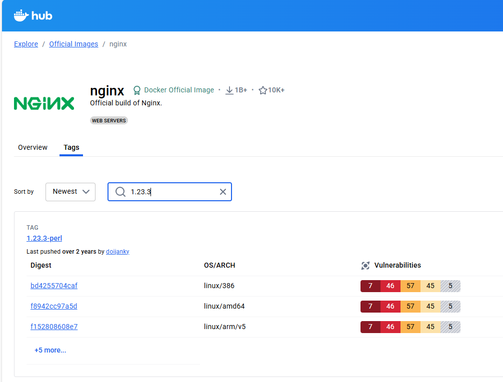
Task: Click the Digest column header
Action: 40,265
